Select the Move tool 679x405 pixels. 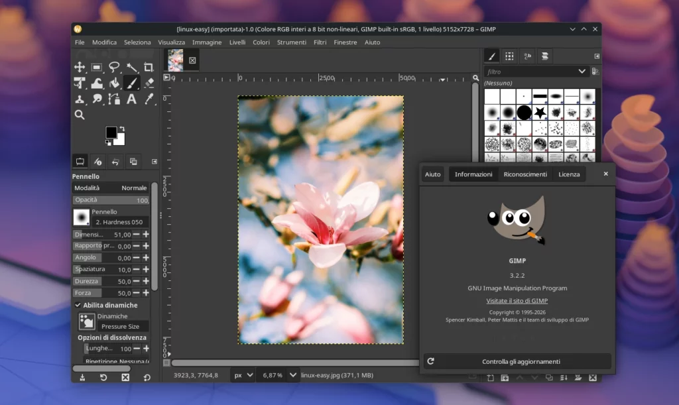[80, 66]
